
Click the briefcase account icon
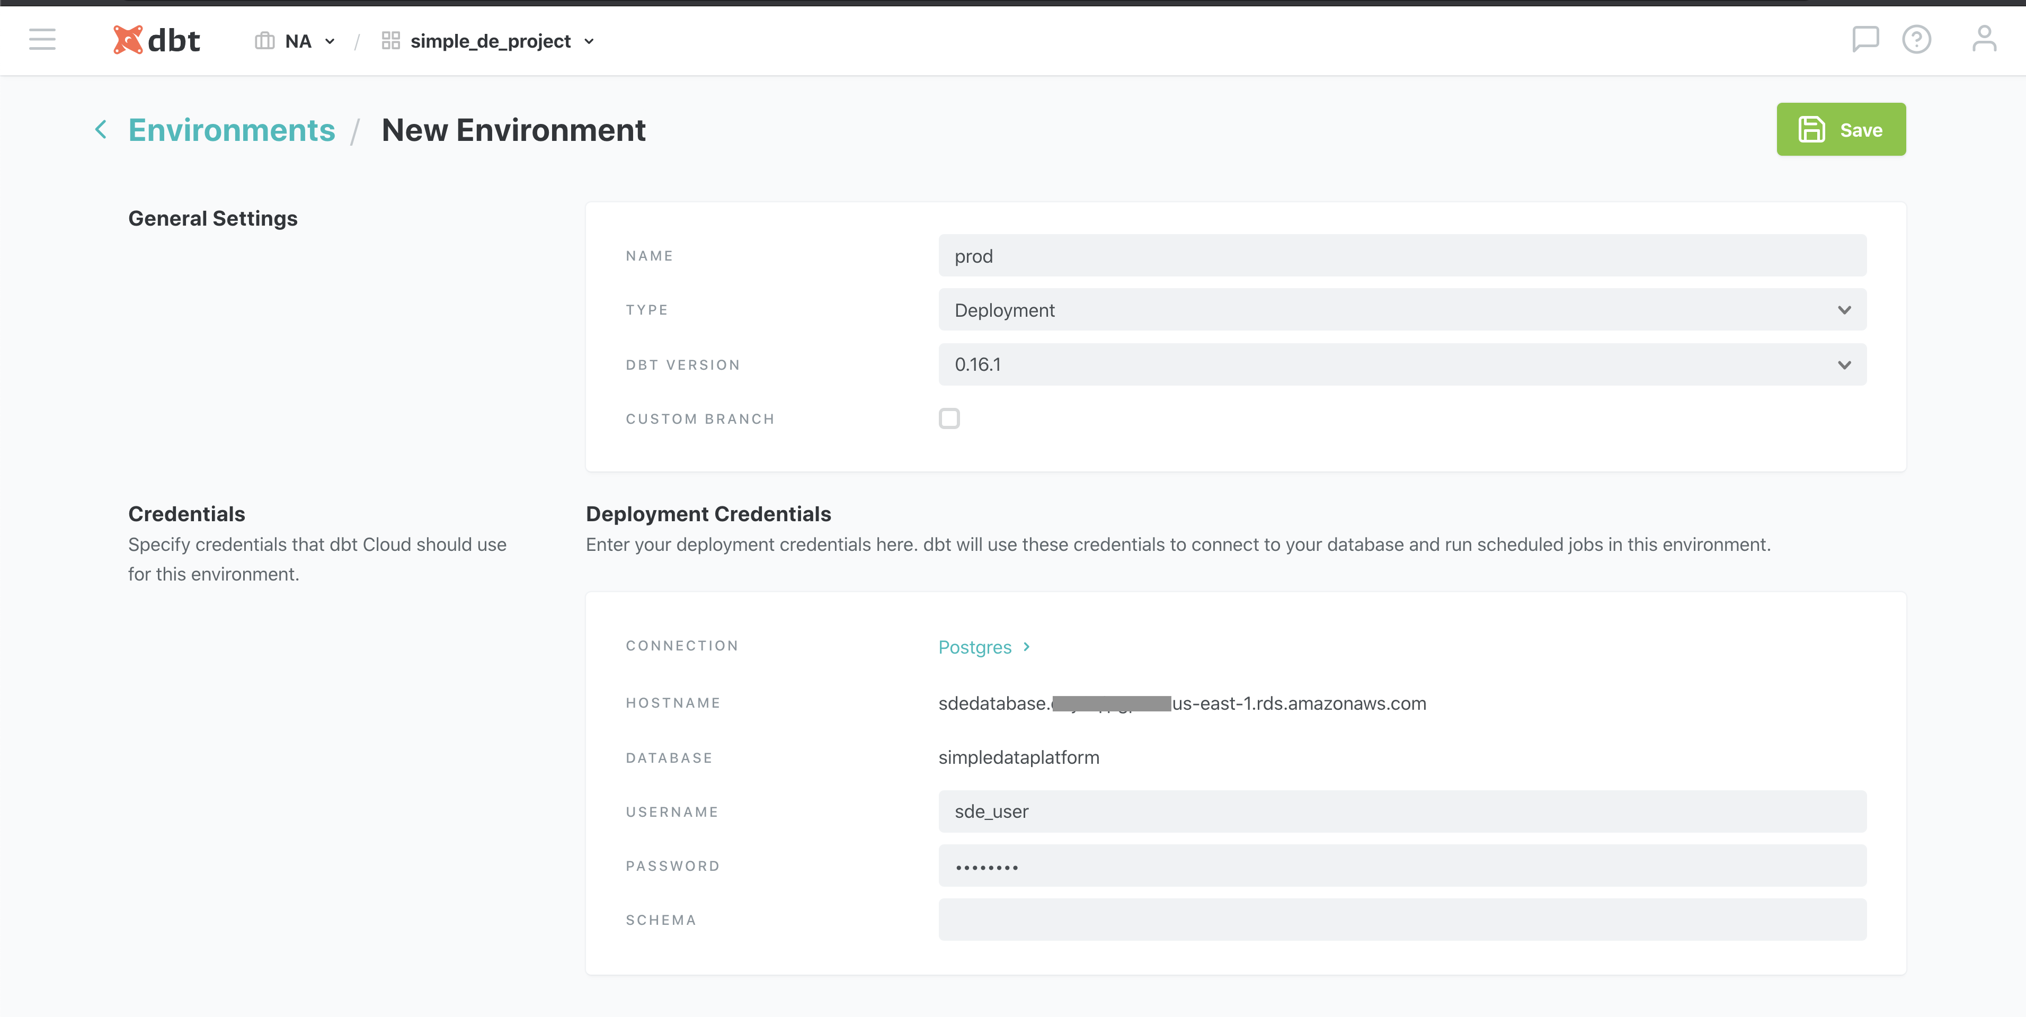(264, 41)
